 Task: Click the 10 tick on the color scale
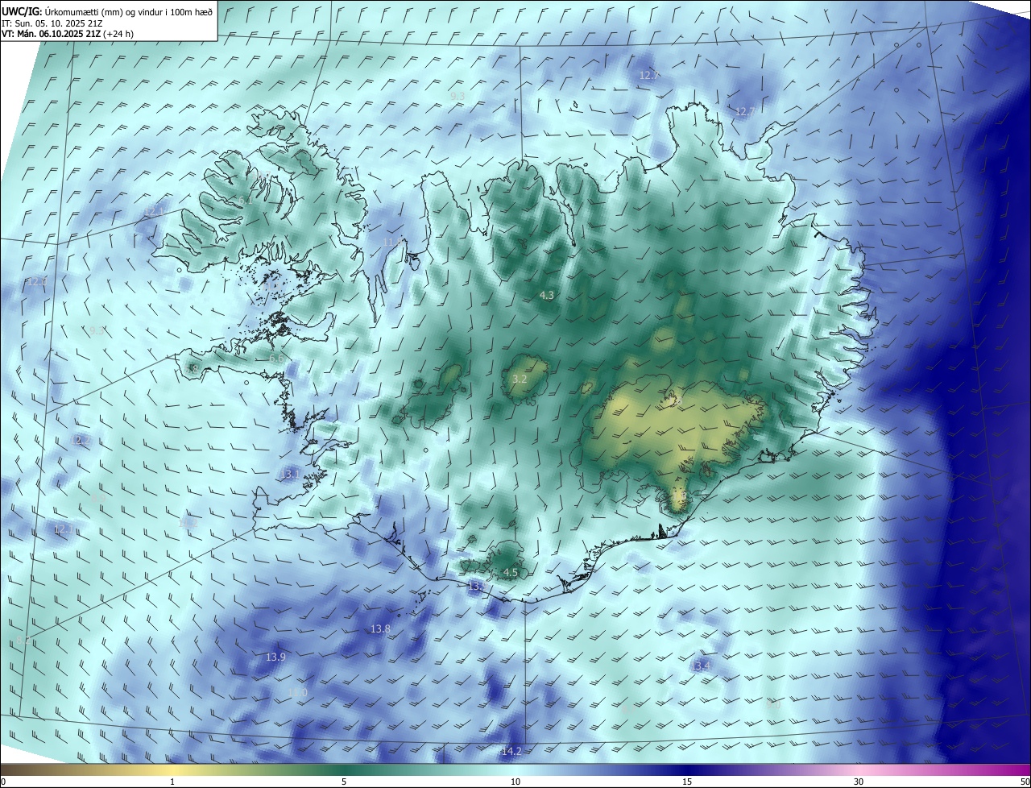(x=515, y=782)
